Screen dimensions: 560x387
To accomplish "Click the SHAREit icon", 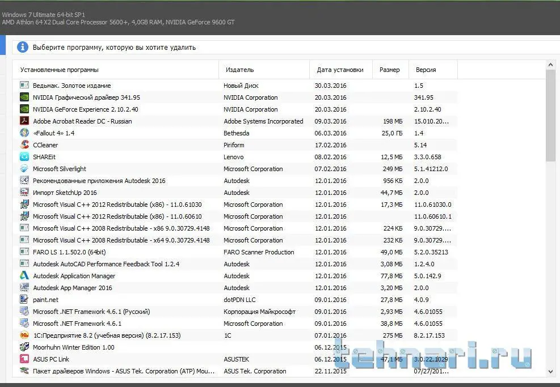I will (24, 156).
